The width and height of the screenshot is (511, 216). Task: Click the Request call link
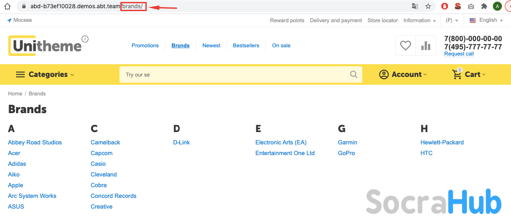click(459, 54)
